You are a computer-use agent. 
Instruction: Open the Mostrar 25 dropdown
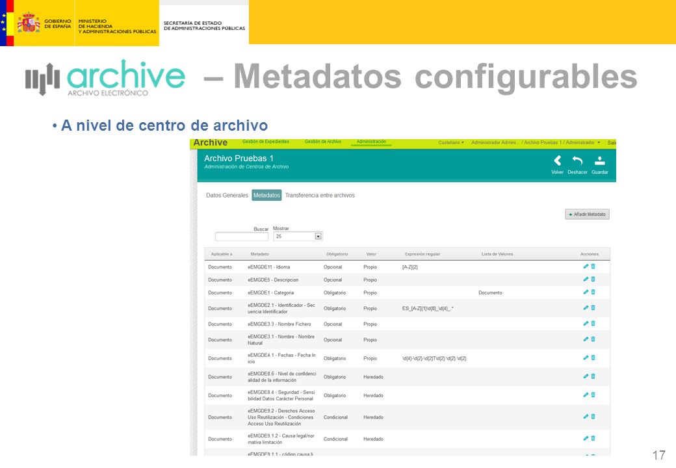298,236
